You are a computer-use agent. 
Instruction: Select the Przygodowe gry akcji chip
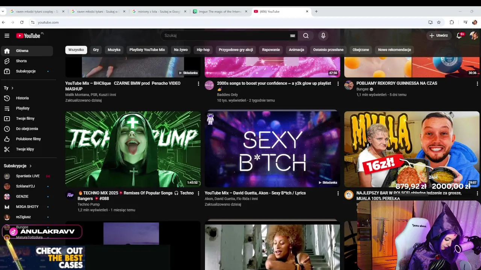point(236,50)
